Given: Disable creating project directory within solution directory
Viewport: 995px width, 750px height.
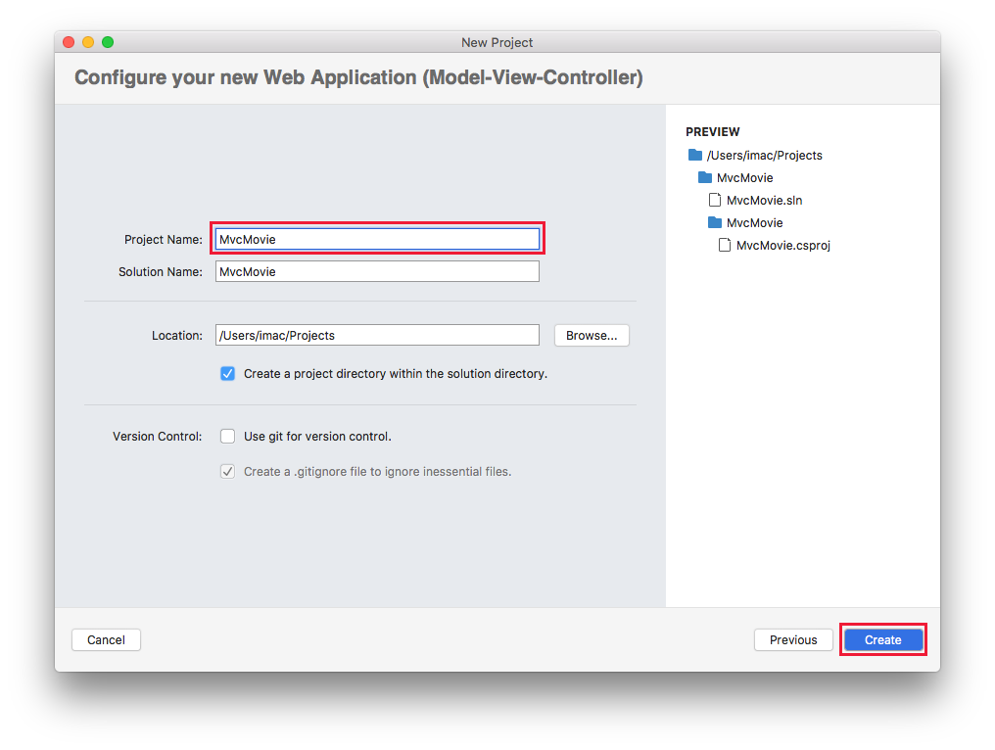Looking at the screenshot, I should point(227,373).
